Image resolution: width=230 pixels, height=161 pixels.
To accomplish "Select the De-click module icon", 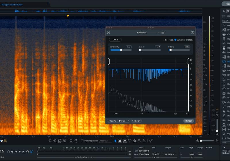I will (x=224, y=43).
